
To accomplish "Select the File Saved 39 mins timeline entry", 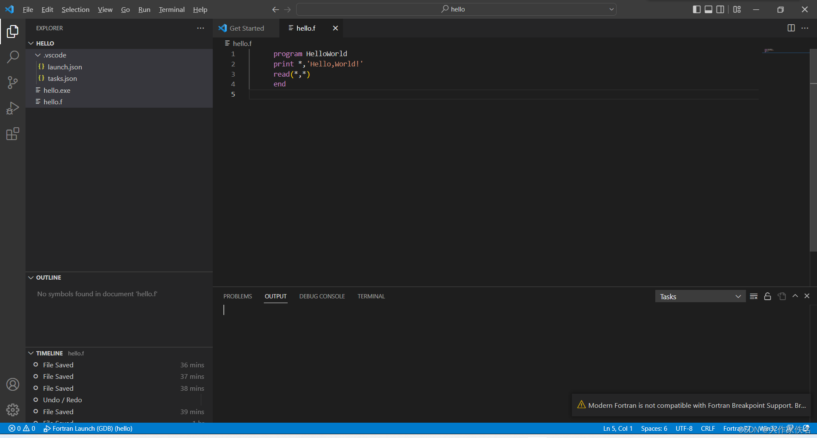I will (119, 412).
